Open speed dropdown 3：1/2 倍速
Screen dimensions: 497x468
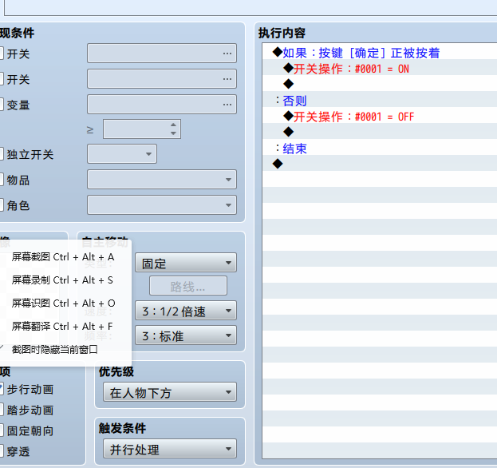[186, 311]
